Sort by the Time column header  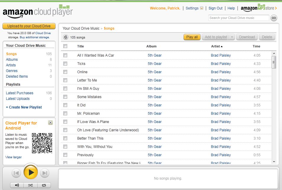click(256, 46)
